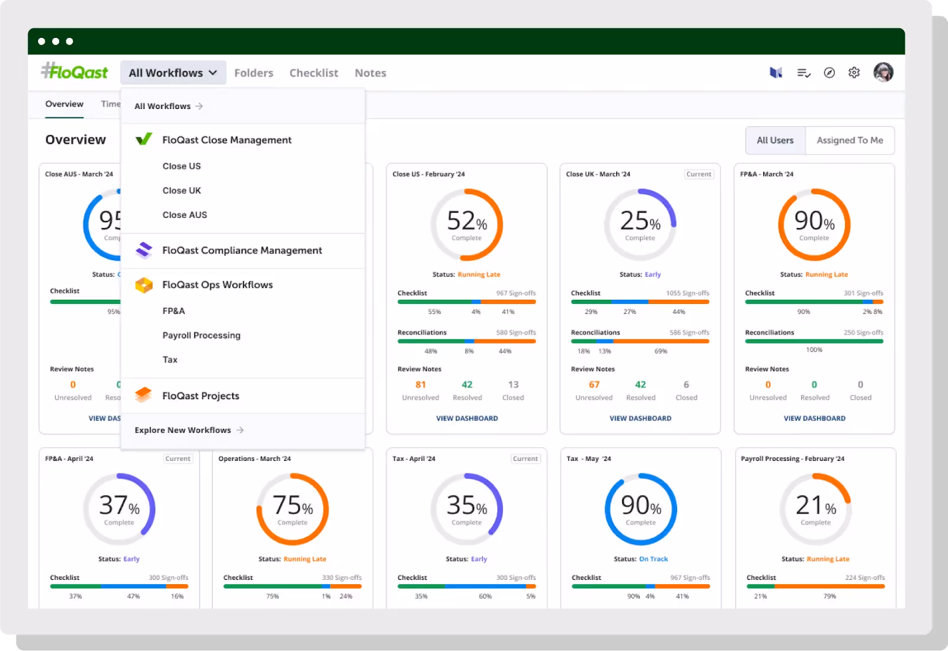Open the All Workflows dropdown
This screenshot has height=651, width=948.
point(172,72)
